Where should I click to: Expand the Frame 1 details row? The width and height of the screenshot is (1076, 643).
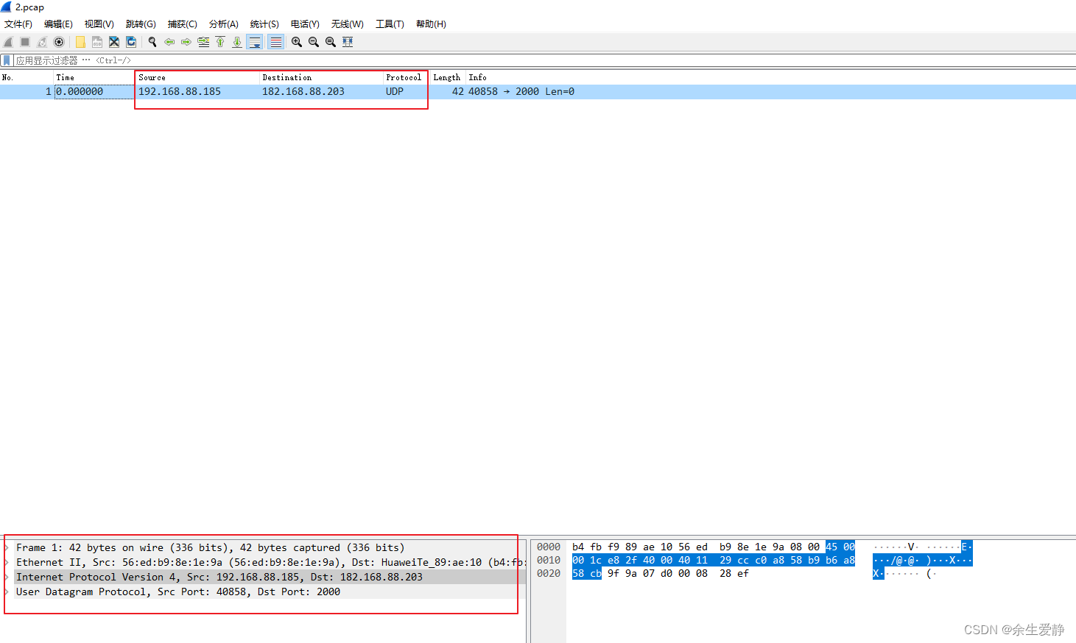(x=7, y=548)
